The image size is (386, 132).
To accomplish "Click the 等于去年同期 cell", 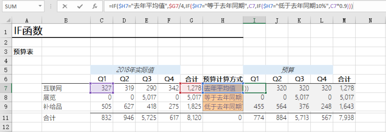I will 223,97.
